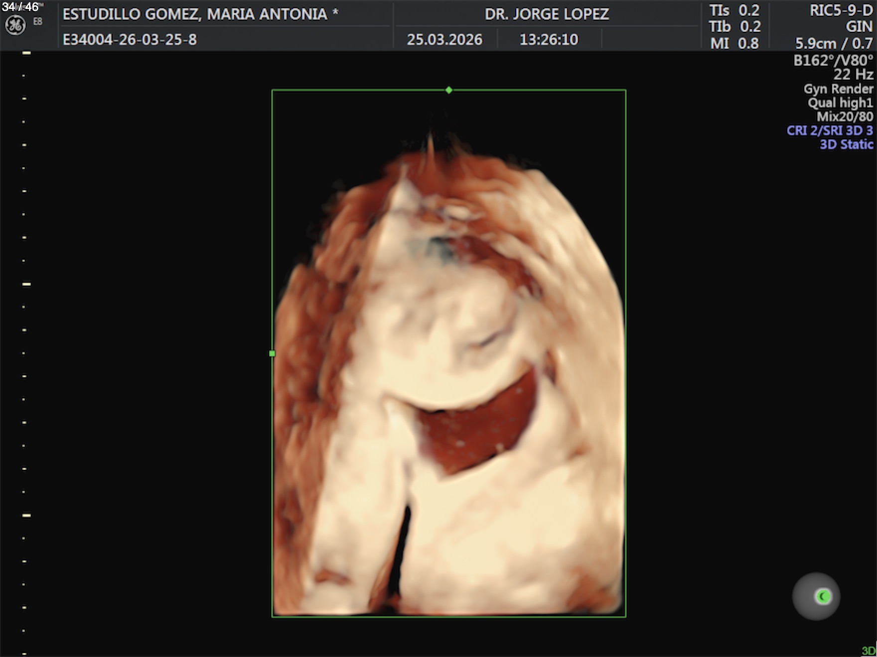Image resolution: width=877 pixels, height=657 pixels.
Task: Click the GE logo icon
Action: (15, 25)
